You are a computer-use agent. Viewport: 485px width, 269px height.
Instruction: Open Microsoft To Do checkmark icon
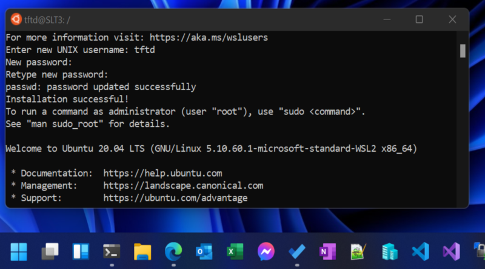[297, 251]
